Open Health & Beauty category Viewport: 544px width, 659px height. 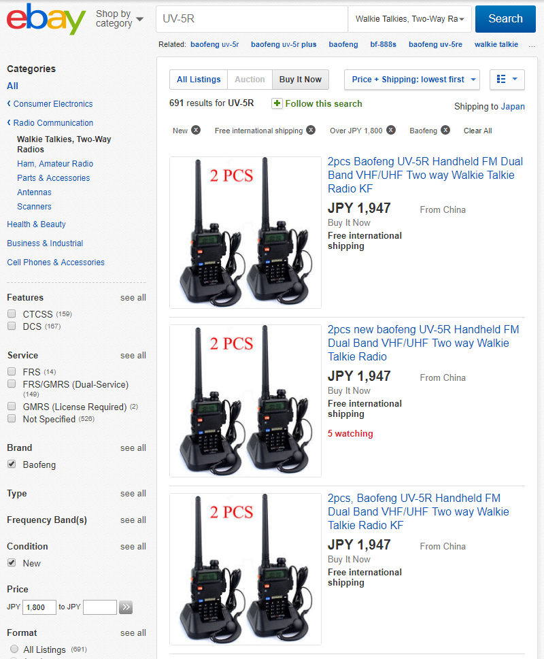(x=36, y=224)
